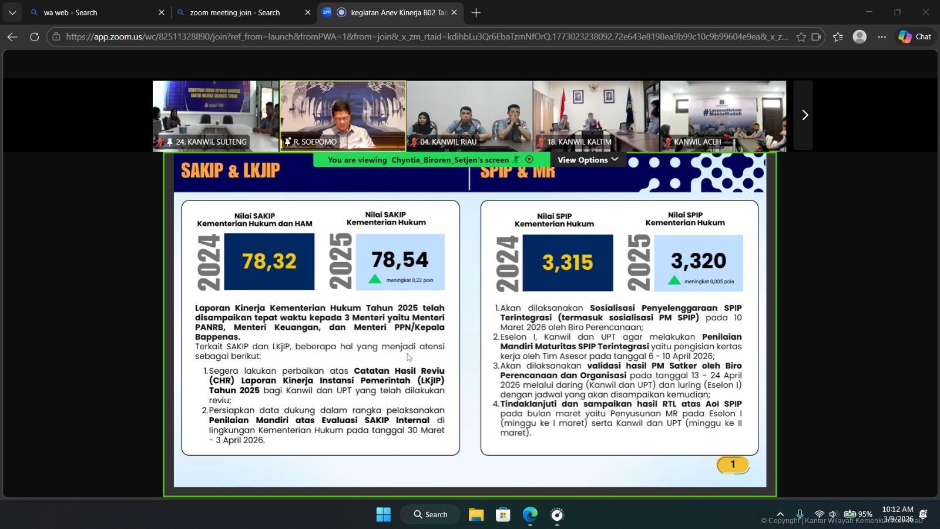Screen dimensions: 940x529
Task: Click the browser Back arrow
Action: click(12, 36)
